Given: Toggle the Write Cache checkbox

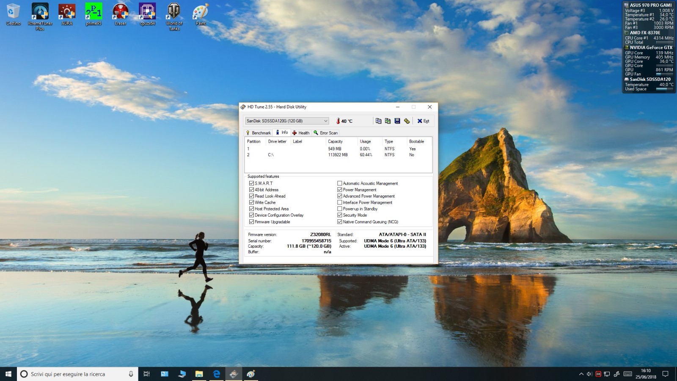Looking at the screenshot, I should coord(251,202).
